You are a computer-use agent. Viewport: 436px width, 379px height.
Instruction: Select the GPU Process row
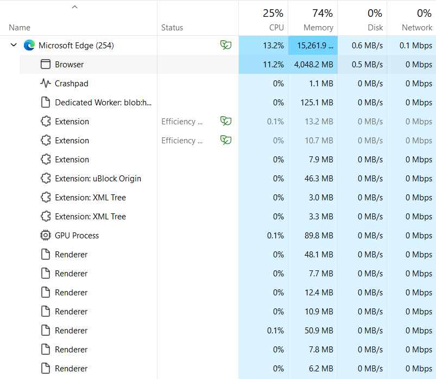coord(228,236)
